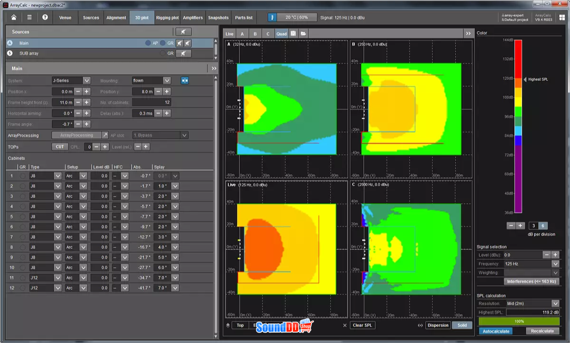Mute all sources in Sources header
The image size is (570, 343).
tap(183, 32)
